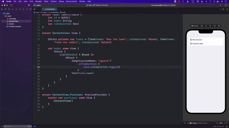This screenshot has width=229, height=128.
Task: Click Learn project in the jump bar
Action: (36, 12)
